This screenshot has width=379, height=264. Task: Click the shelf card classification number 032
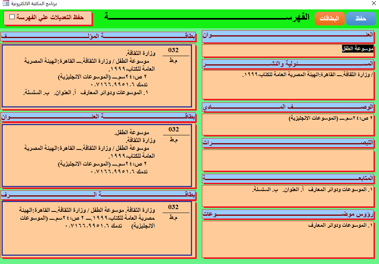[173, 207]
